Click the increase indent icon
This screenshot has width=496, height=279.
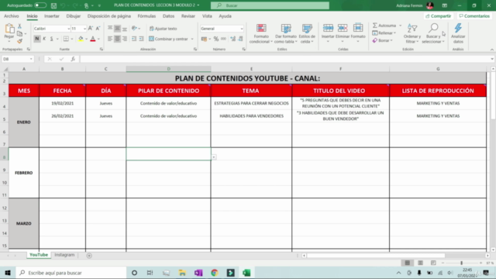[x=141, y=39]
